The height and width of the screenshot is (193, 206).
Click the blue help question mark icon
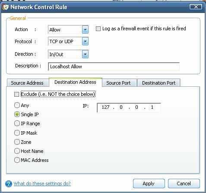(x=9, y=184)
